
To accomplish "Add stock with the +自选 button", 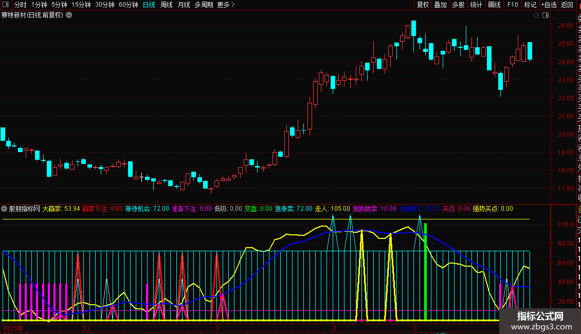I will (x=548, y=5).
